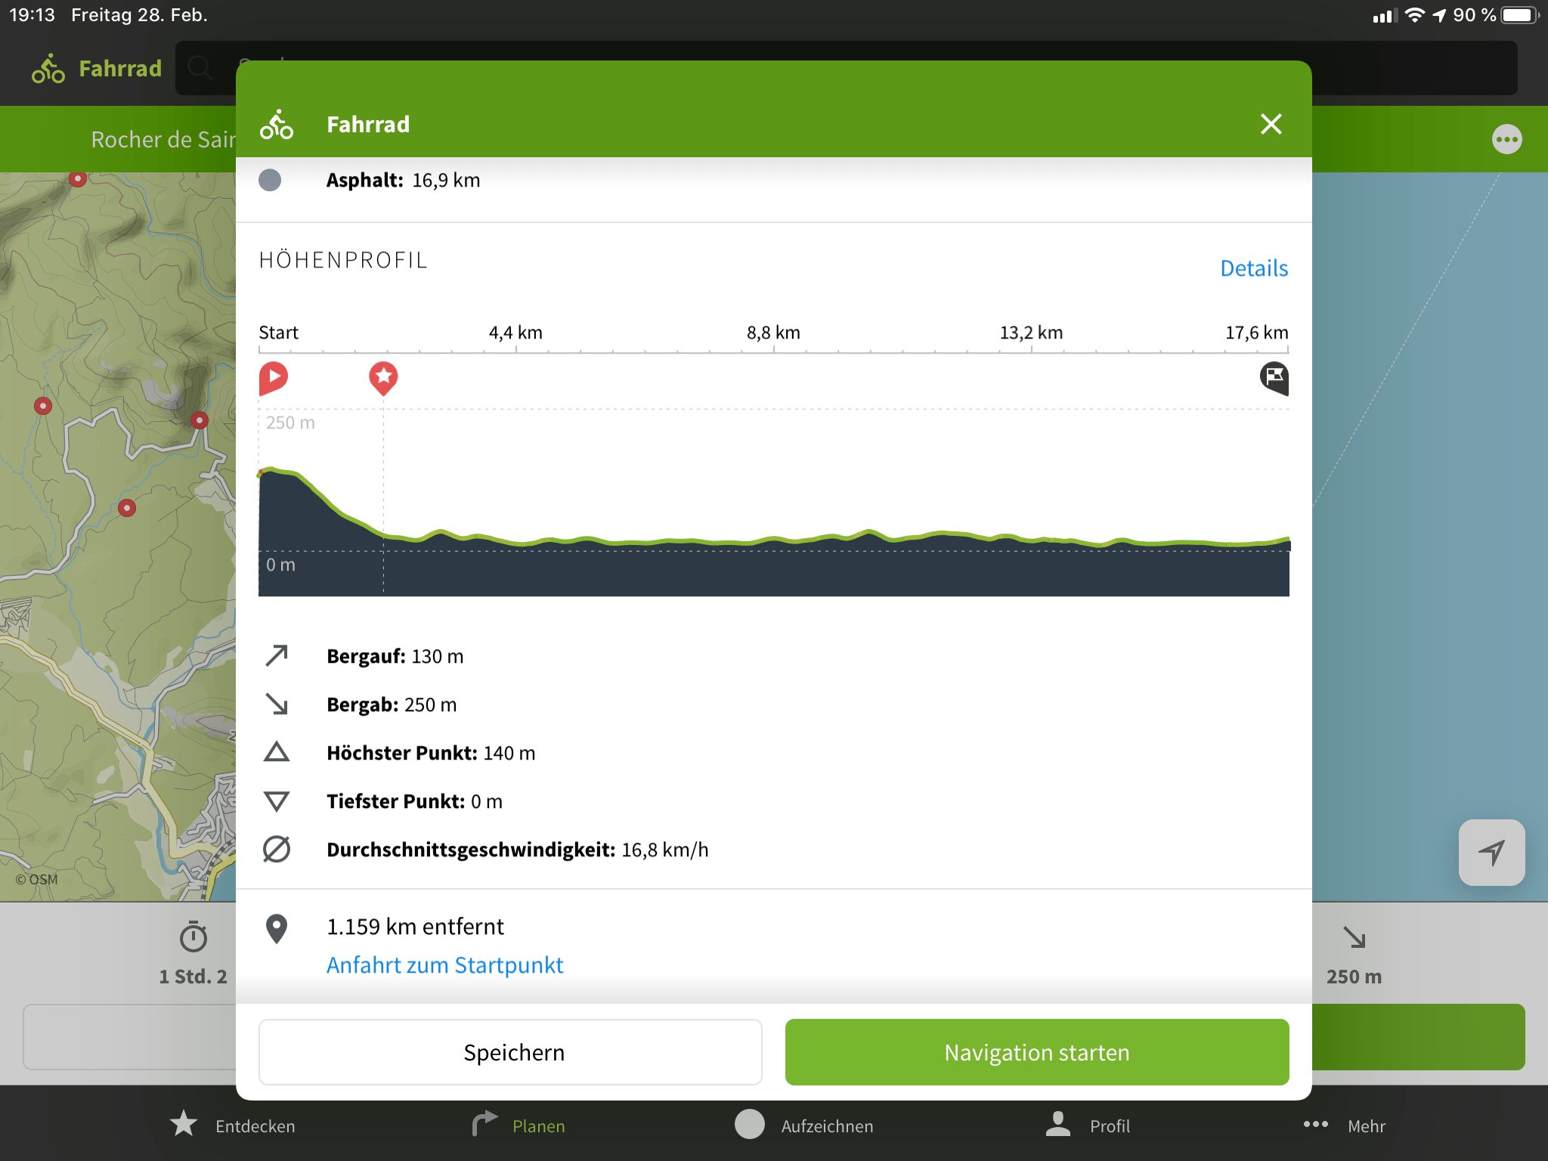Tap the descent arrow icon above 250 m
The height and width of the screenshot is (1161, 1548).
(x=1354, y=937)
